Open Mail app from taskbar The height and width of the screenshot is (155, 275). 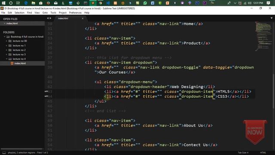point(55,3)
